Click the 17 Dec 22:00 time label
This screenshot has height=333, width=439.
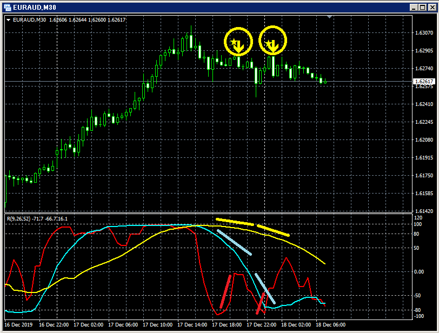pyautogui.click(x=262, y=324)
